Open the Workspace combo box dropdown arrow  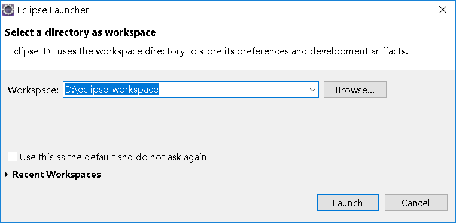pyautogui.click(x=312, y=90)
